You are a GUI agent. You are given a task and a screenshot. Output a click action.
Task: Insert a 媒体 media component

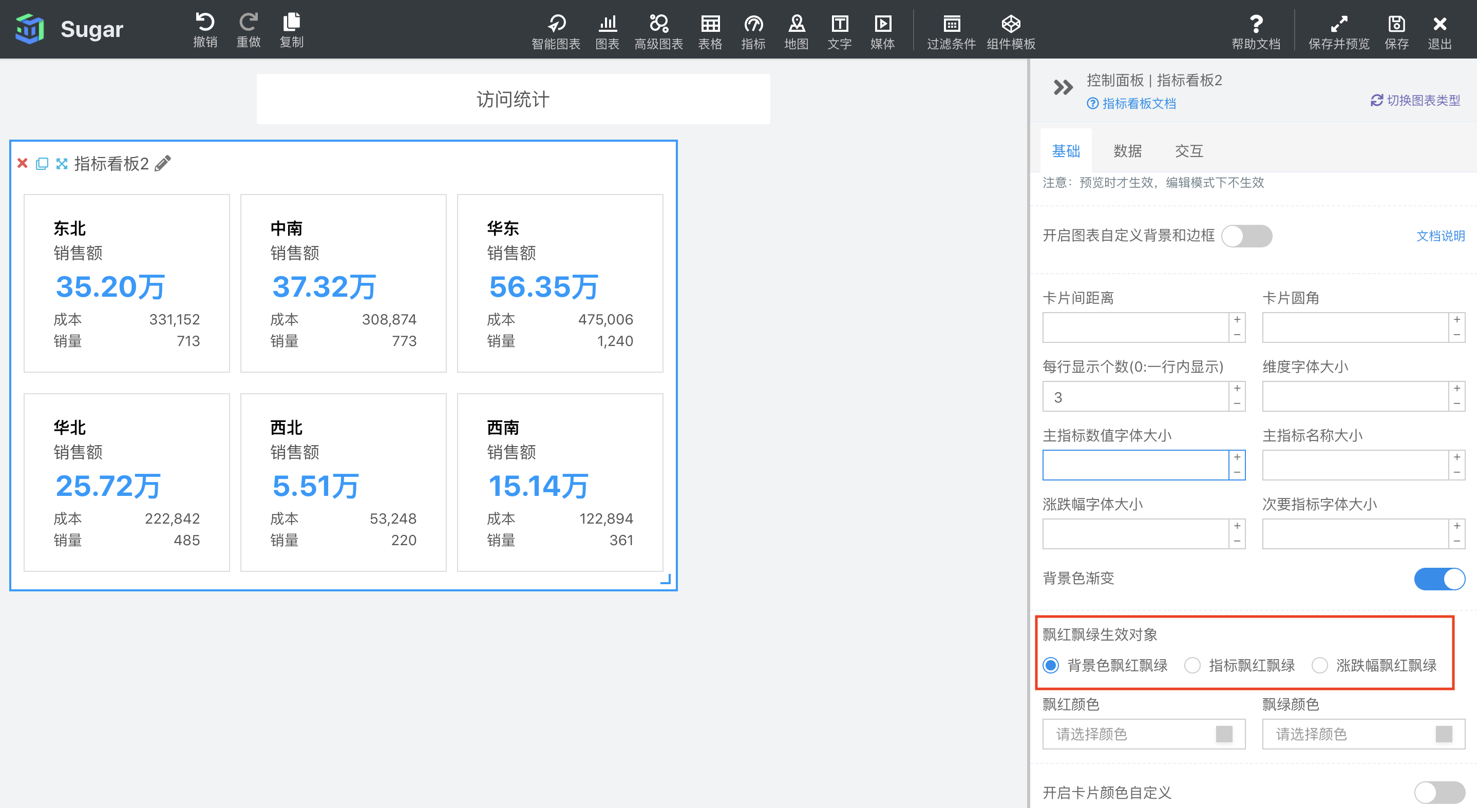click(882, 31)
